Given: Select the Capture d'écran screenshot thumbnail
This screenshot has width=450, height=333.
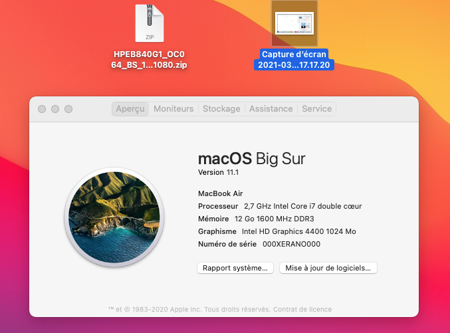Looking at the screenshot, I should tap(294, 23).
